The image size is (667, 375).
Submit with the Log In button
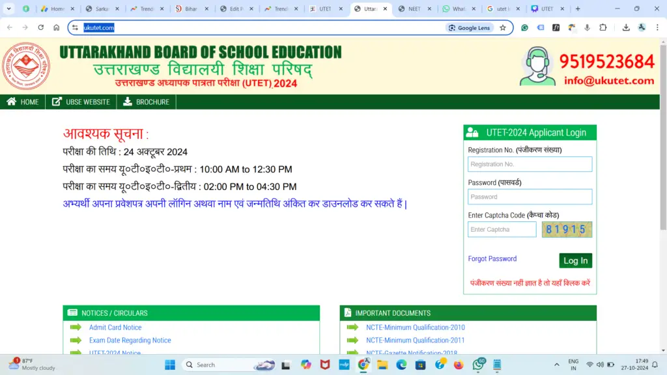tap(576, 260)
